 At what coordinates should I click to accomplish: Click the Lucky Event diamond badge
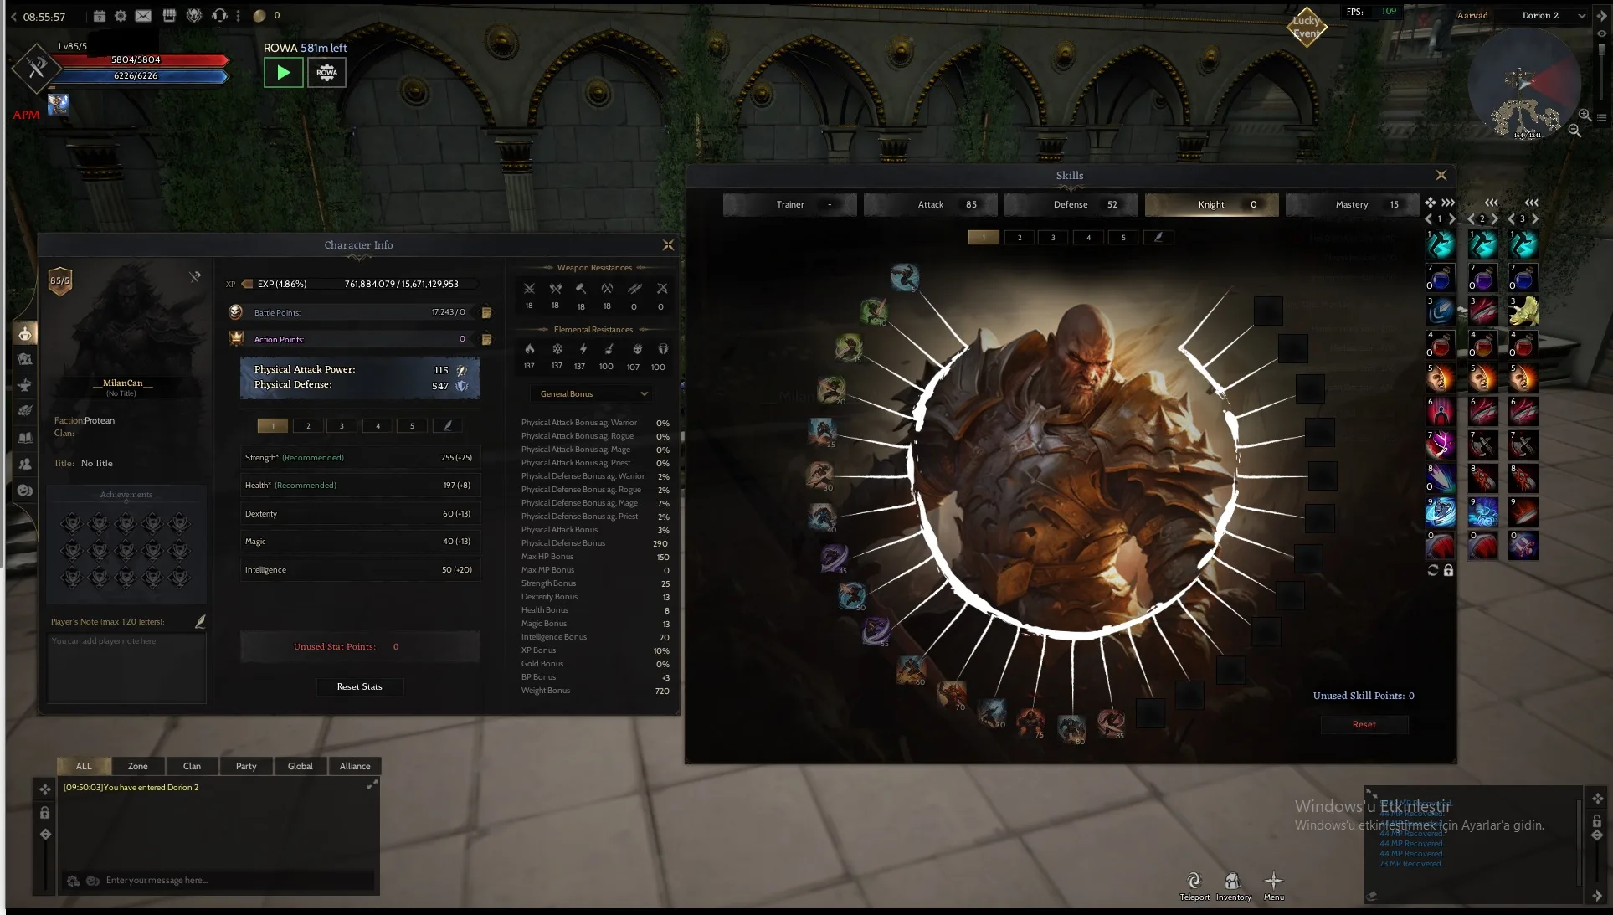(1307, 27)
